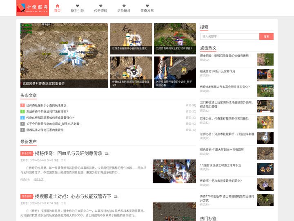Screen dimensions: 294x221
Task: Open hot article 龙门神途道士玩家闯玛法塔战绩意外亮眼
Action: pos(227,104)
